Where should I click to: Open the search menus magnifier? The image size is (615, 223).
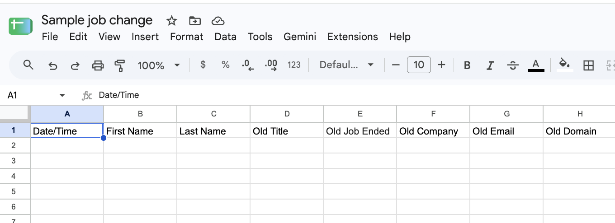[28, 65]
